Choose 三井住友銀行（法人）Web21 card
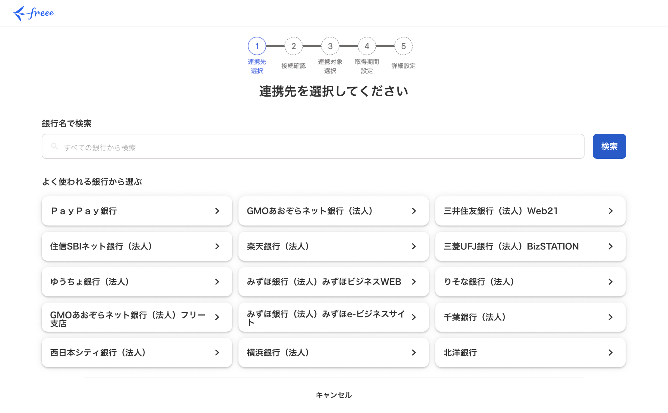Image resolution: width=668 pixels, height=413 pixels. coord(530,211)
